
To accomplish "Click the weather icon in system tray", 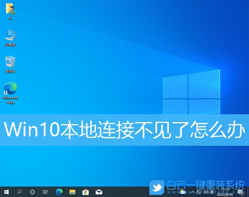I will [182, 192].
